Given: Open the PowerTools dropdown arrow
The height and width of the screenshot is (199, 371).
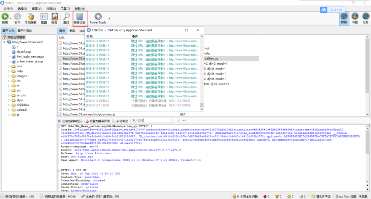Looking at the screenshot, I should point(109,19).
